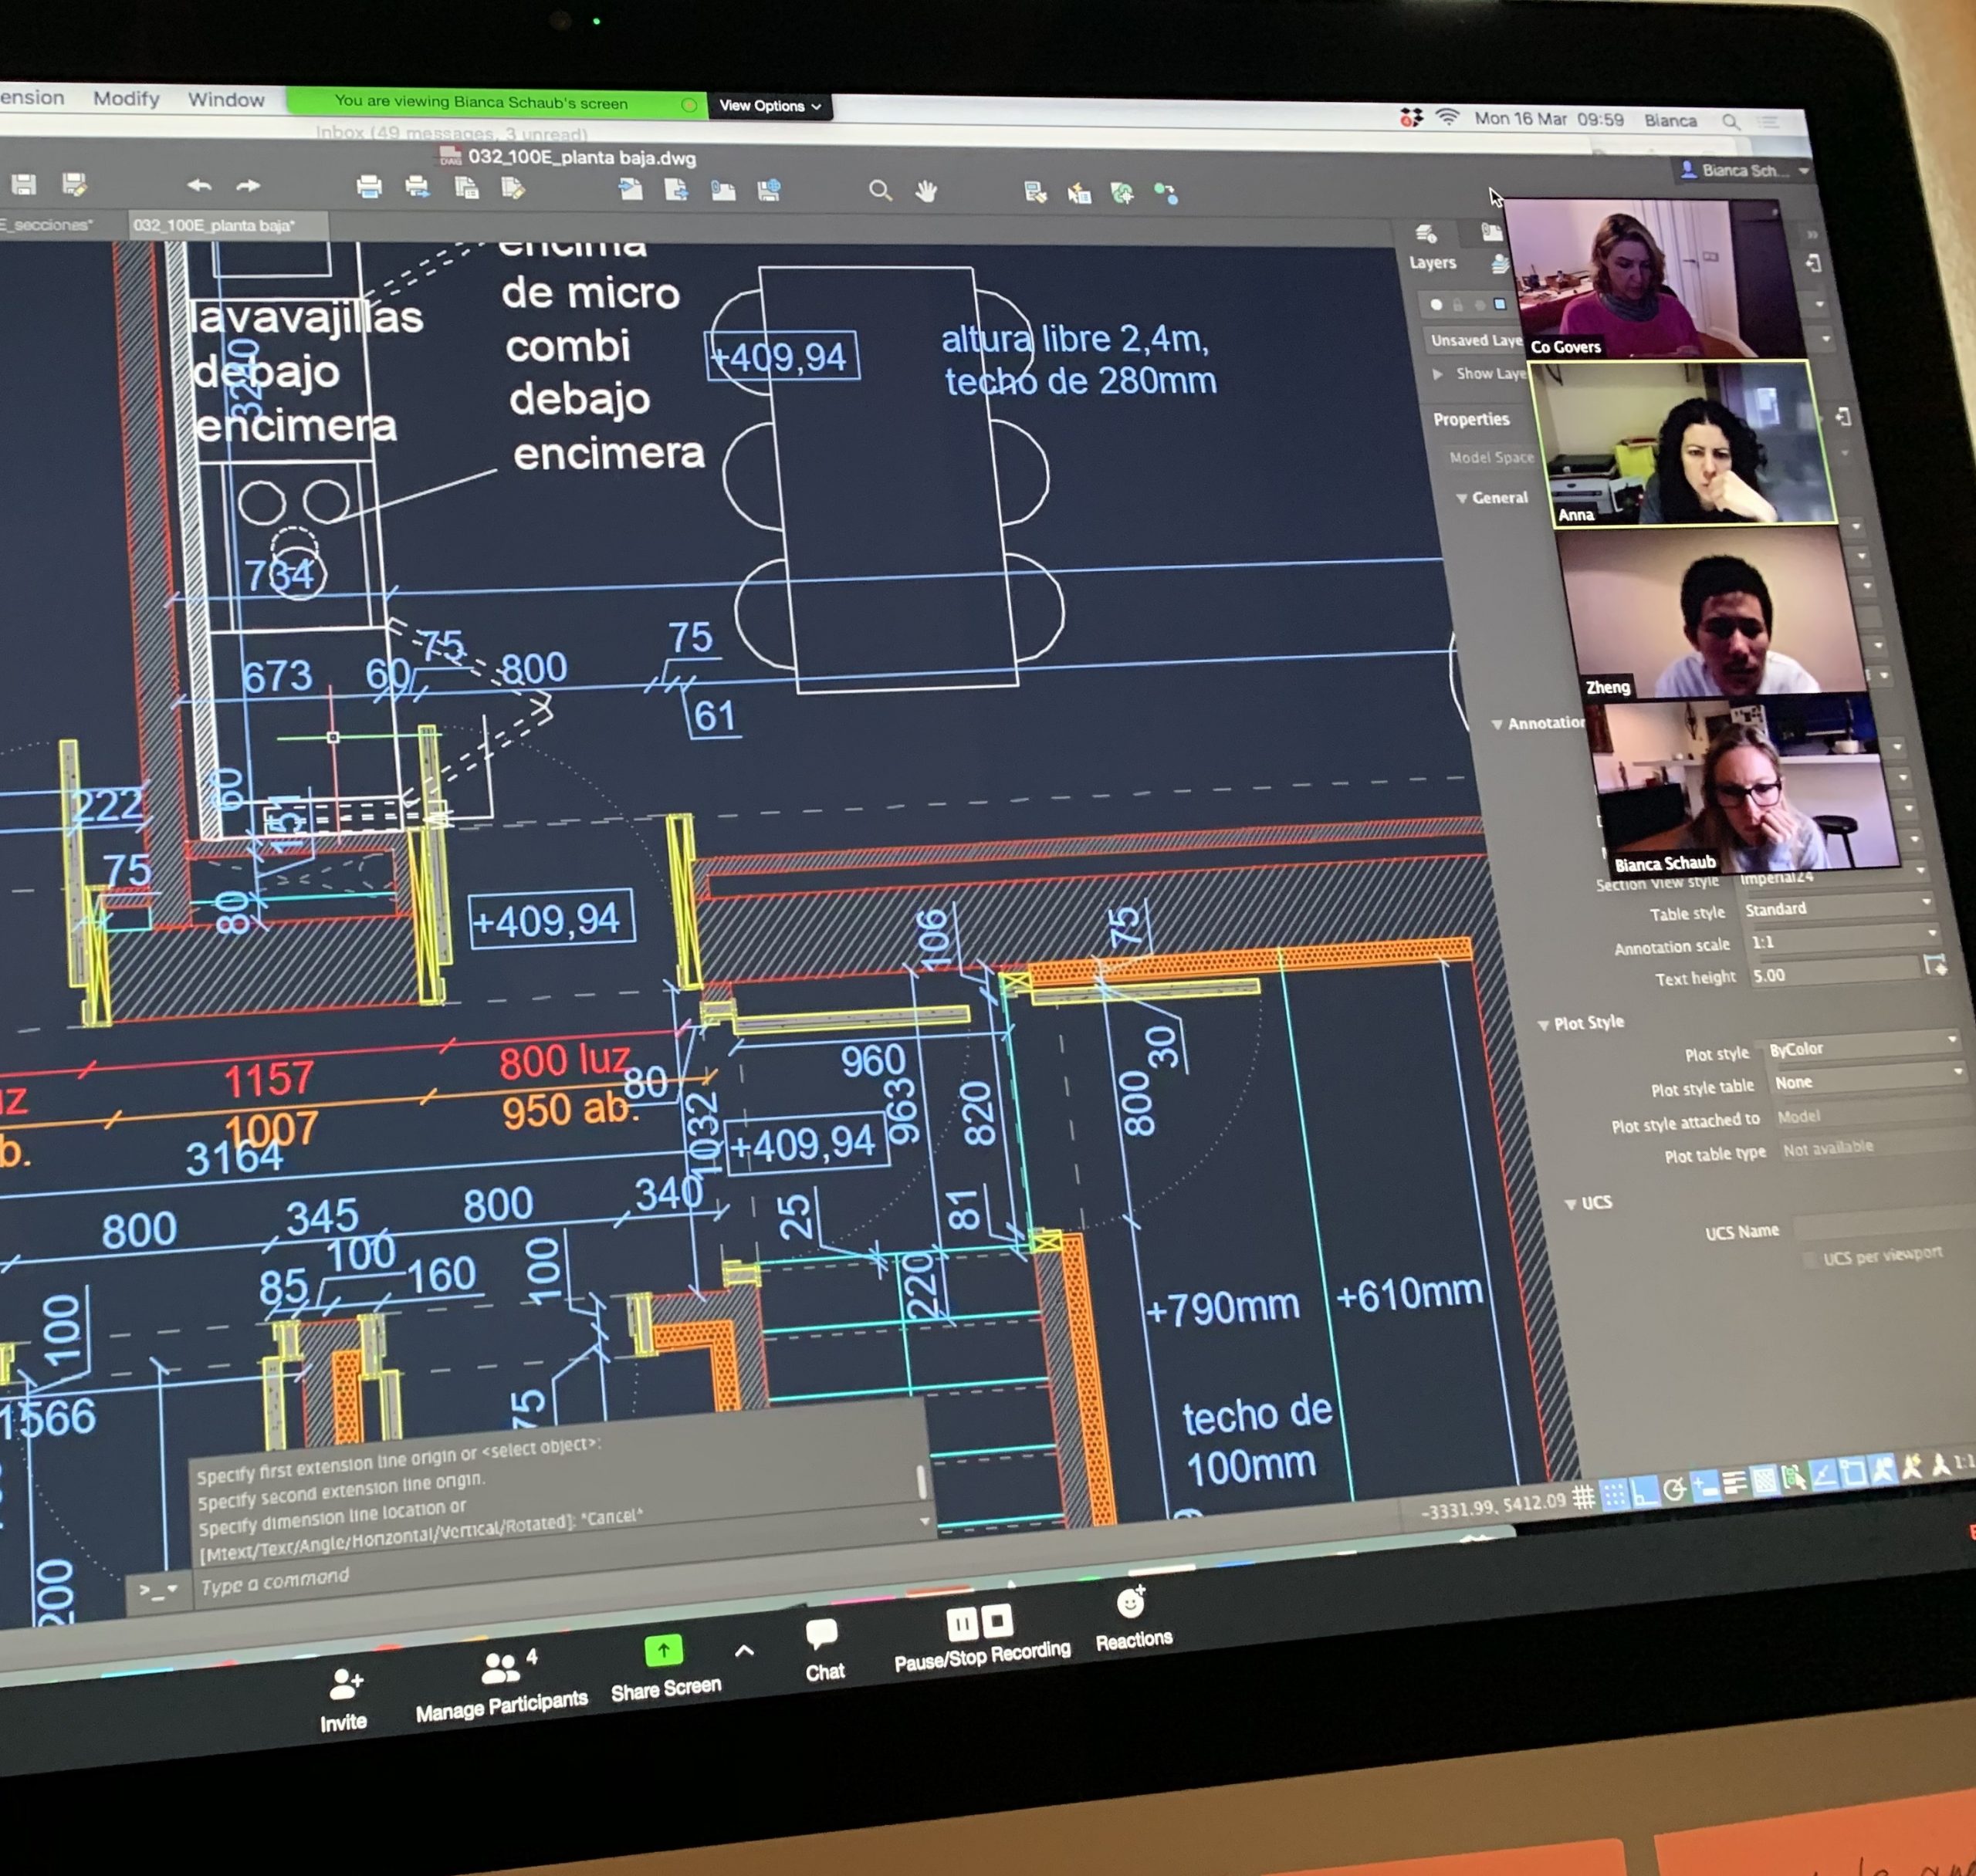This screenshot has height=1876, width=1976.
Task: Toggle object snap square icon in status bar
Action: (1853, 1471)
